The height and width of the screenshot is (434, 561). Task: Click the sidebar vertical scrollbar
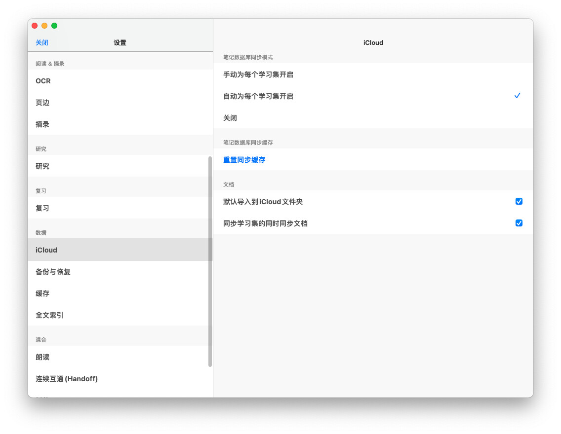[210, 261]
